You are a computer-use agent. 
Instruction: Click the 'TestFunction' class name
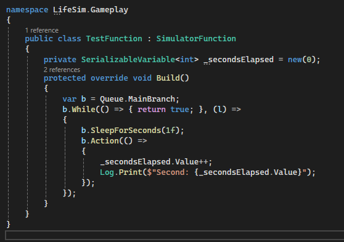coord(114,39)
